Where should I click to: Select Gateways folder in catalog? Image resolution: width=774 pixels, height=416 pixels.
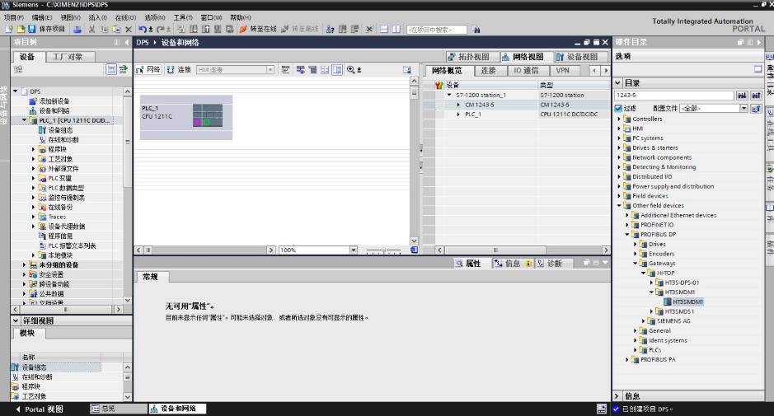coord(661,264)
